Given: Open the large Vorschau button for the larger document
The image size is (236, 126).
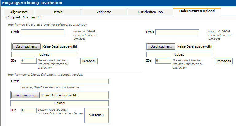Looking at the screenshot, I should coord(96,115).
